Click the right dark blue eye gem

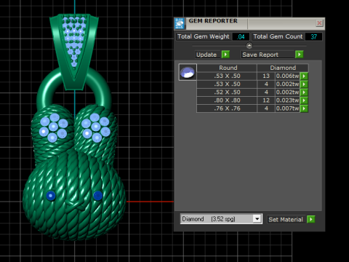[x=97, y=196]
